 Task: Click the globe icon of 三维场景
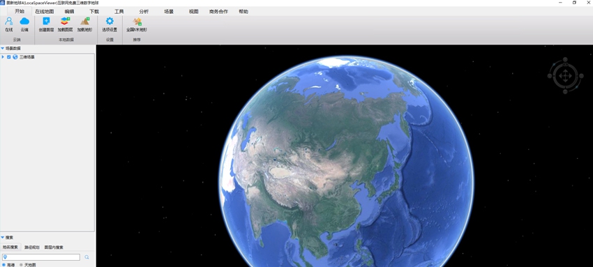[x=15, y=57]
